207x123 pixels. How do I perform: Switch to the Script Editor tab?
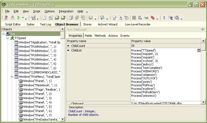tap(13, 24)
